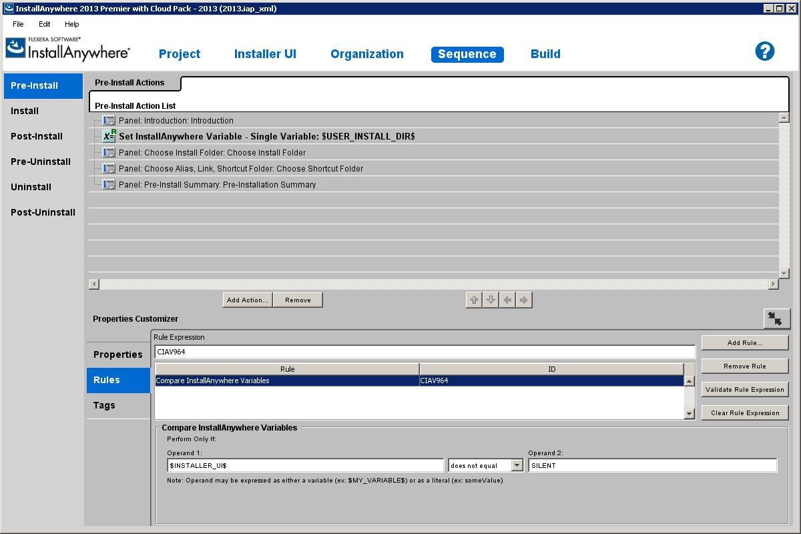
Task: Open the Rules customizer tab
Action: pyautogui.click(x=118, y=380)
